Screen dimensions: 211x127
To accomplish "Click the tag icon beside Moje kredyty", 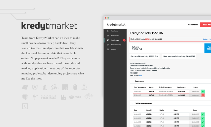I will coord(108,40).
